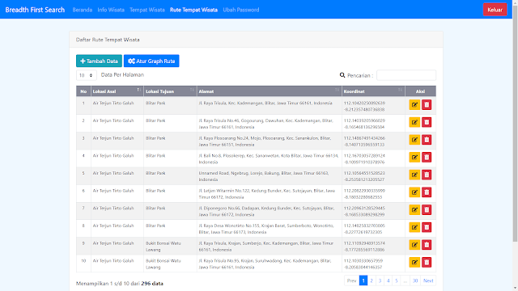Click "Air Terjun Tirto Galuh" in row 5
This screenshot has height=291, width=518.
(113, 173)
